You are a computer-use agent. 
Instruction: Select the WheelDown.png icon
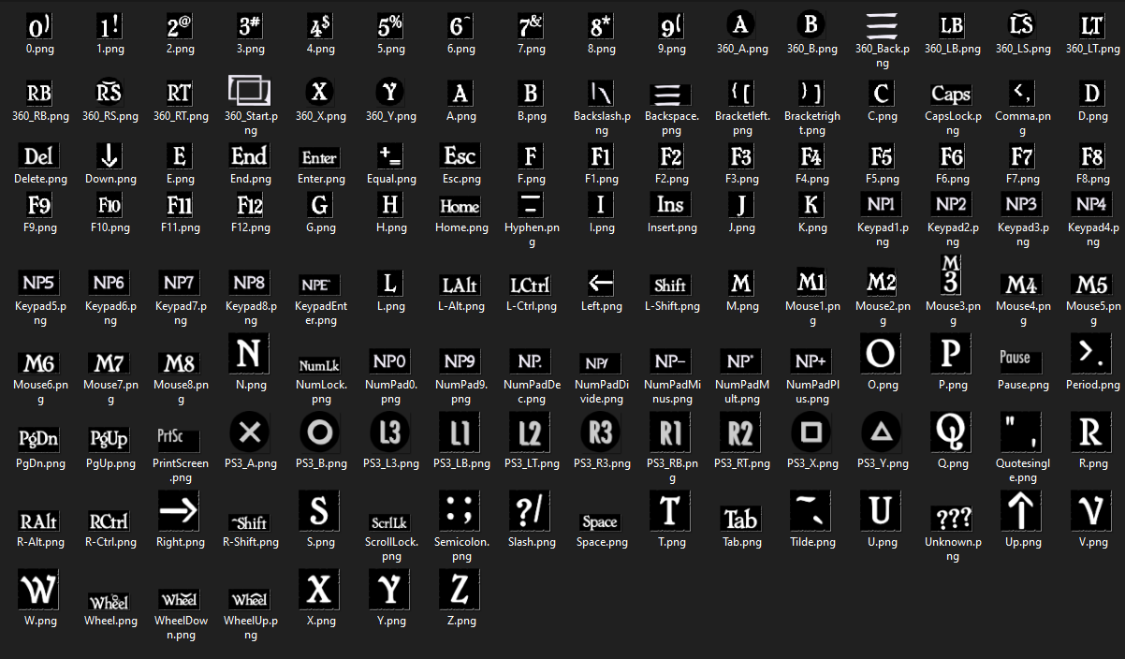point(179,599)
